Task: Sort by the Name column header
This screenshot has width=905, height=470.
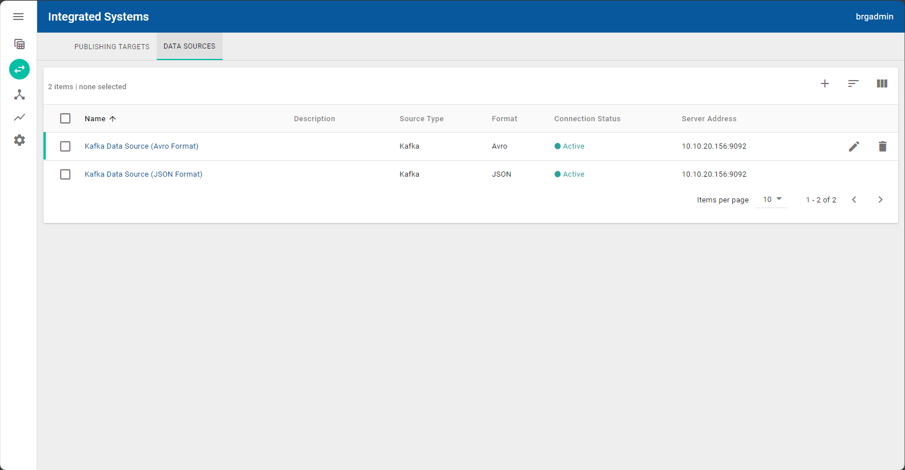Action: click(x=95, y=119)
